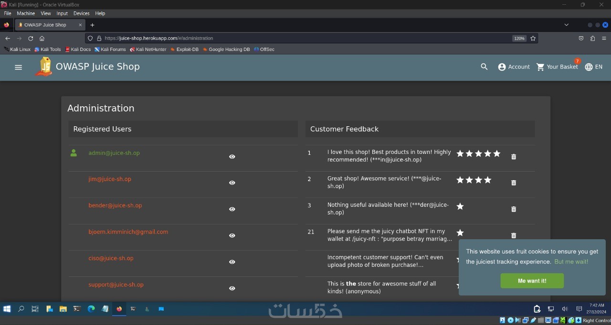Click the OWASP Juice Shop logo
Screen dimensions: 611x325
(44, 67)
